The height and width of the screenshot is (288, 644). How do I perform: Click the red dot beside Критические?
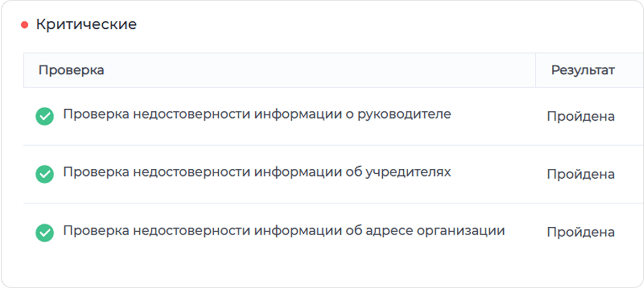pos(24,25)
